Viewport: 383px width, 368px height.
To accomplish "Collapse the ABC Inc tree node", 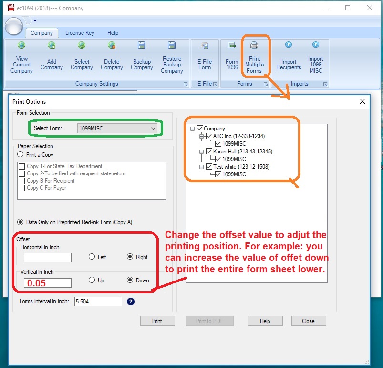I will (x=202, y=136).
